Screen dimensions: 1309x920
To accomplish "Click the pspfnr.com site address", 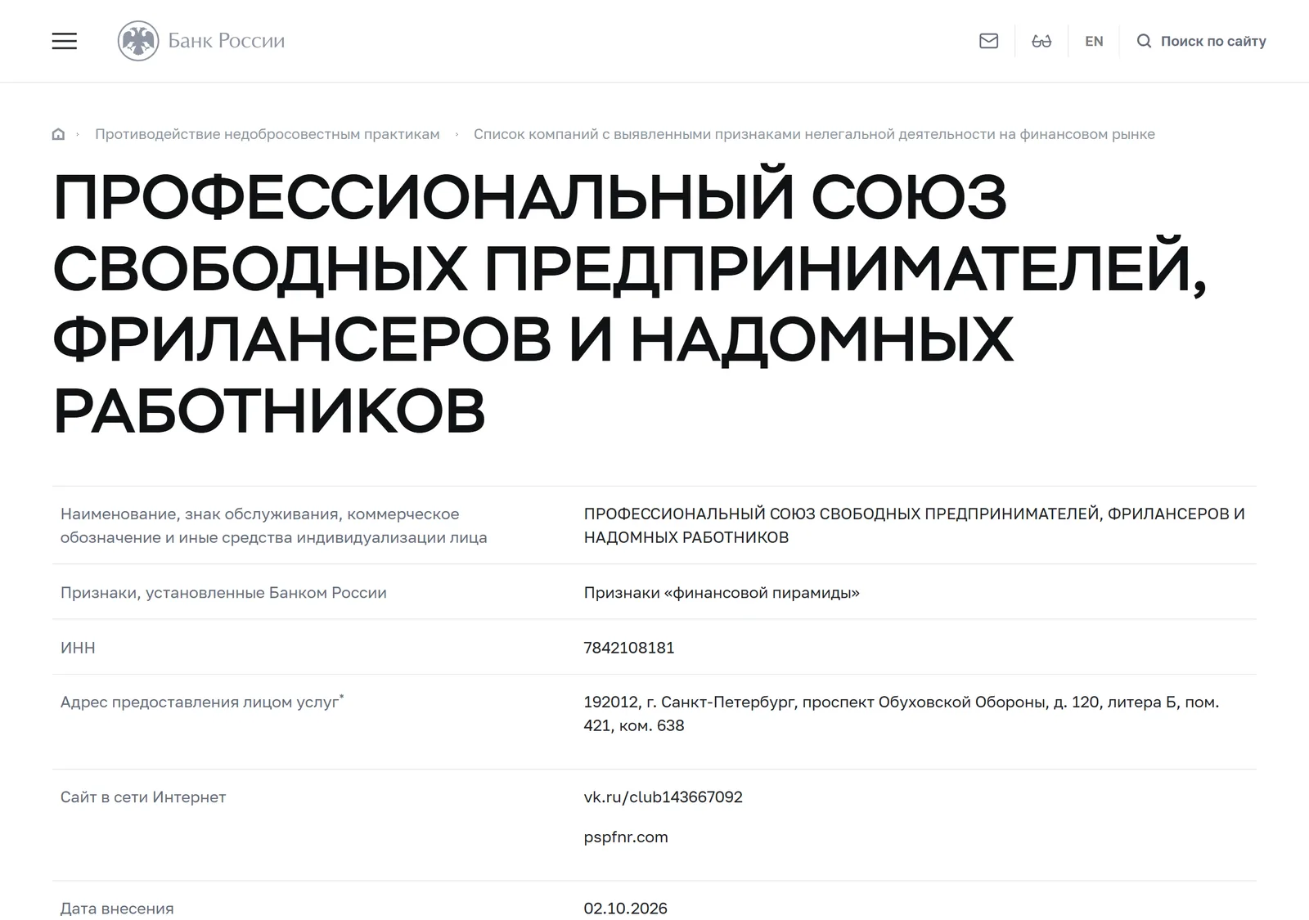I will [626, 837].
